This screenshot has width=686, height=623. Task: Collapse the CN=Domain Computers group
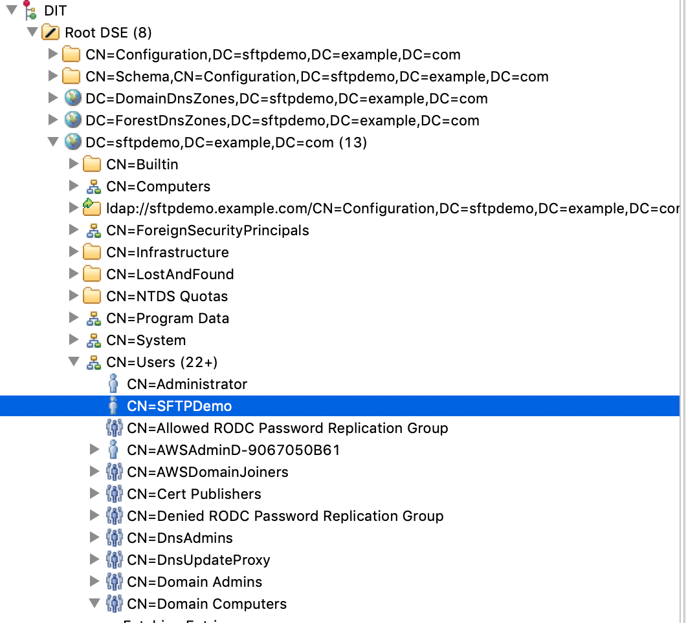[94, 604]
